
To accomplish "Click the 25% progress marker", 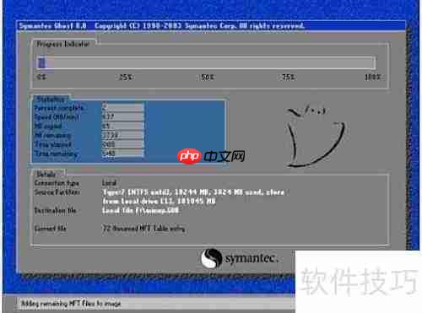I will coord(126,77).
